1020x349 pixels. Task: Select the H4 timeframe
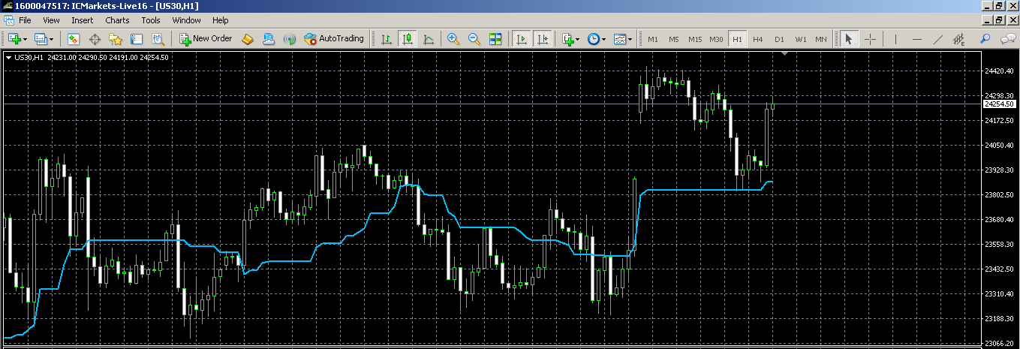coord(758,39)
